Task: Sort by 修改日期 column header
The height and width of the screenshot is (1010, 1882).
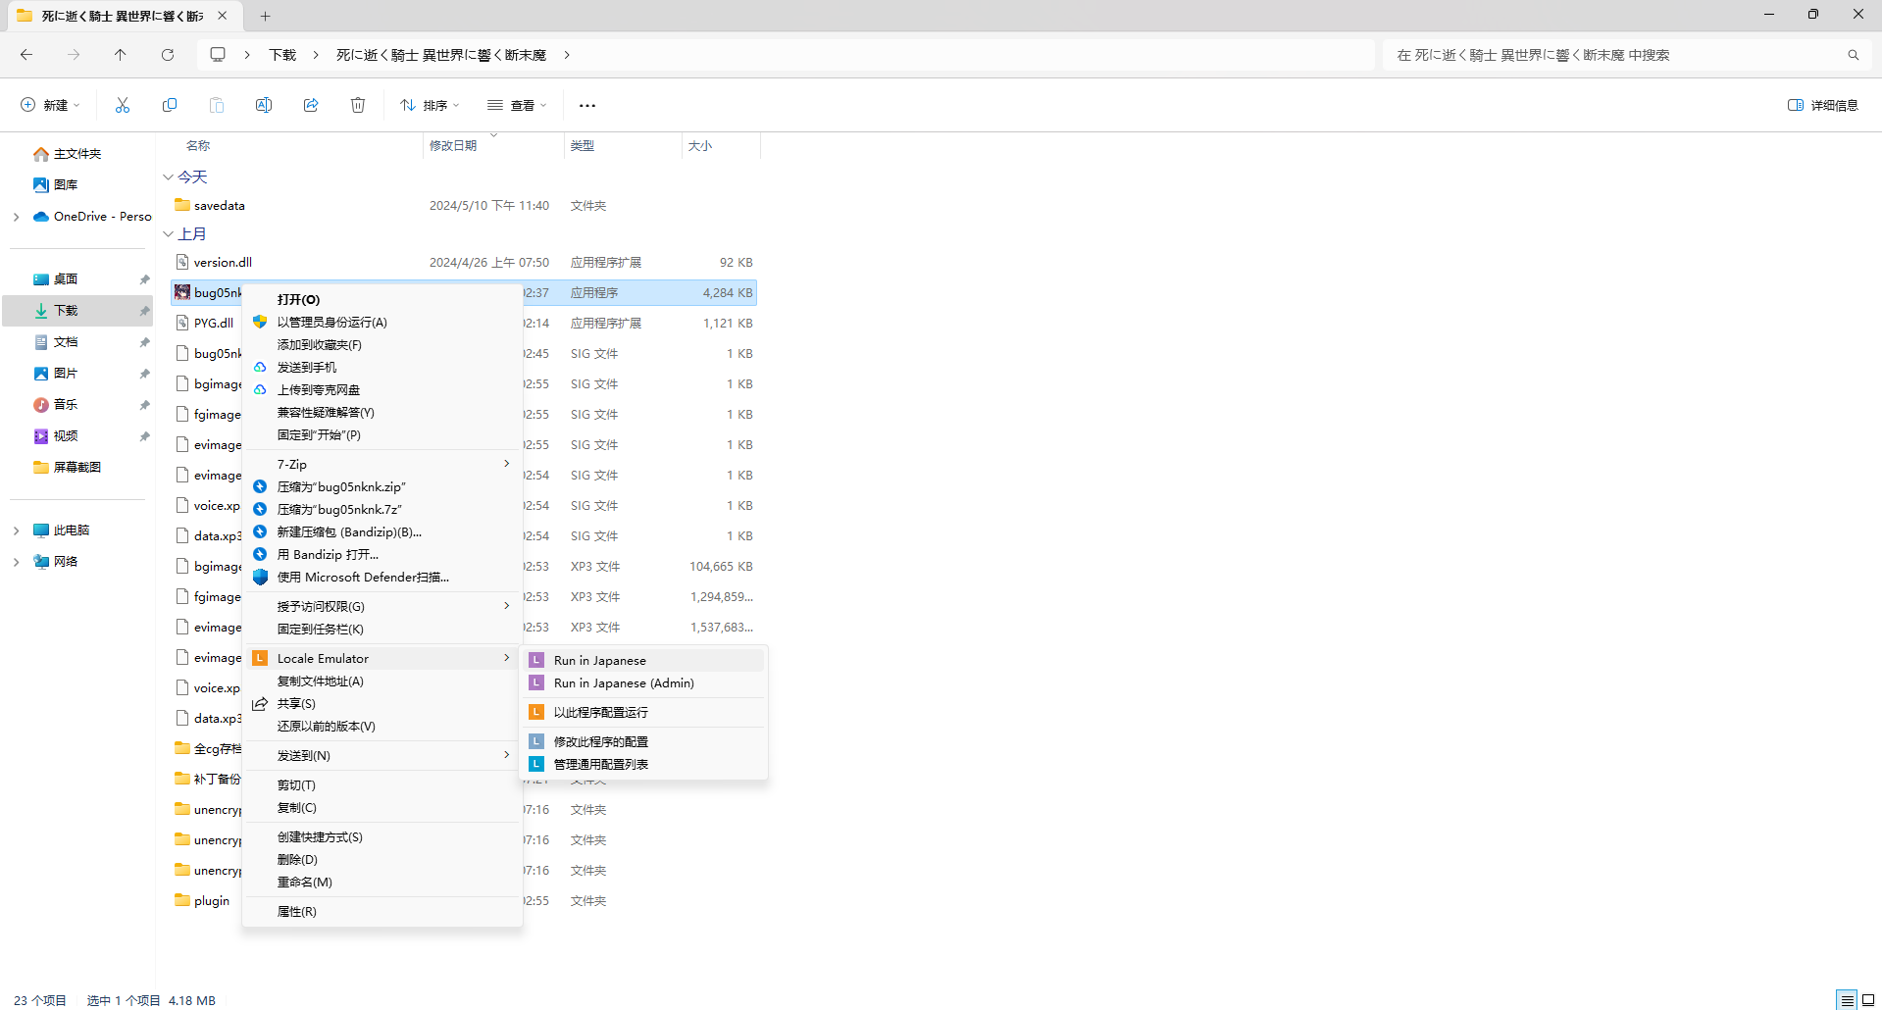Action: (453, 145)
